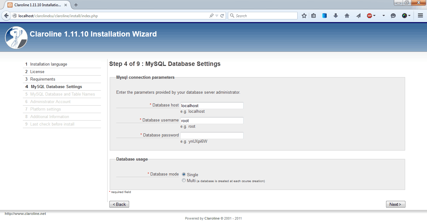
Task: Select the Multi database mode
Action: 184,180
